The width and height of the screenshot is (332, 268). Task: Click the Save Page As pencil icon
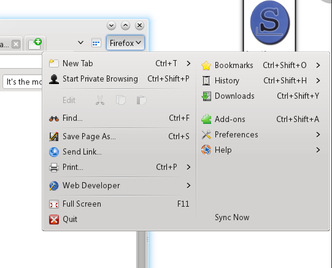click(x=54, y=136)
